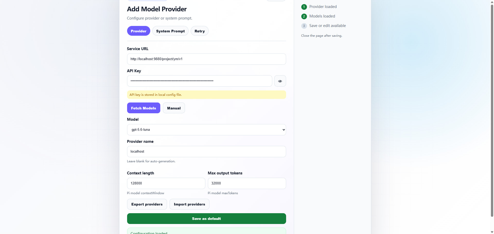Click the Fetch Models button
The height and width of the screenshot is (234, 494).
[x=144, y=108]
